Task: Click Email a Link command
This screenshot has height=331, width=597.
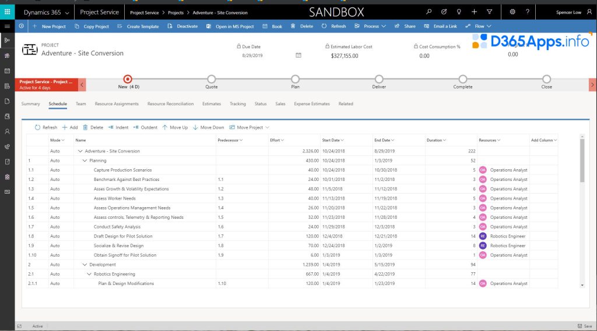Action: 440,26
